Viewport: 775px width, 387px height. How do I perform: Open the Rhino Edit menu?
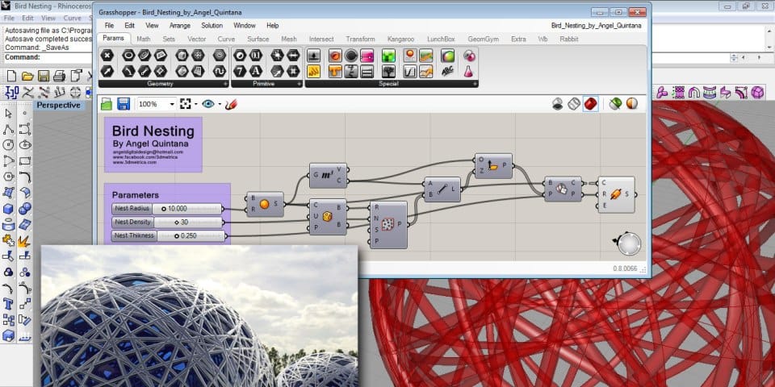(27, 18)
